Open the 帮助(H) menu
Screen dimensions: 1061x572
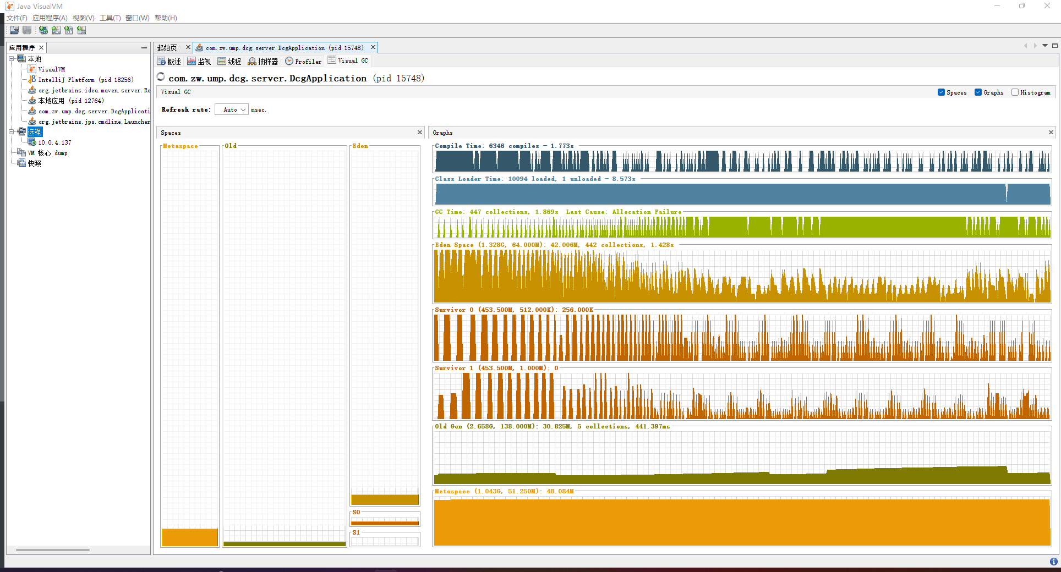pos(166,18)
